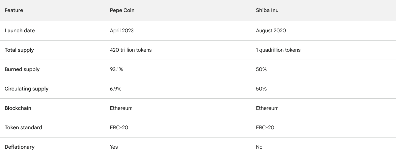Click the "Blockchain" row label

coord(18,108)
